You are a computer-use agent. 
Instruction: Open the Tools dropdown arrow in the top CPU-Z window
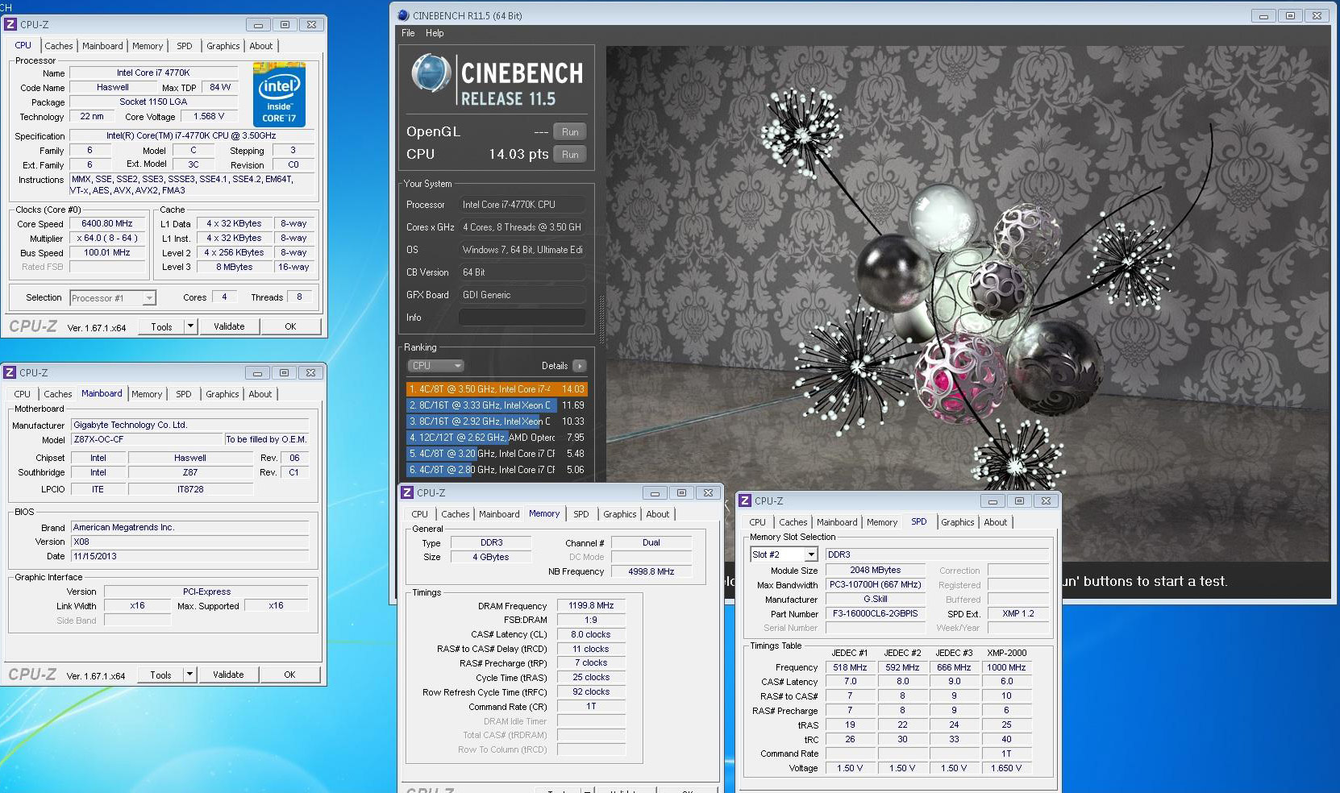click(191, 326)
